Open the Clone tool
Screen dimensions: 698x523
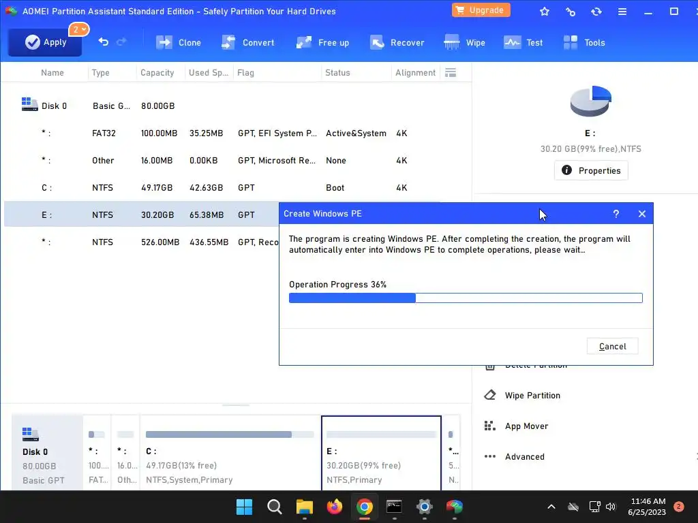(x=179, y=43)
